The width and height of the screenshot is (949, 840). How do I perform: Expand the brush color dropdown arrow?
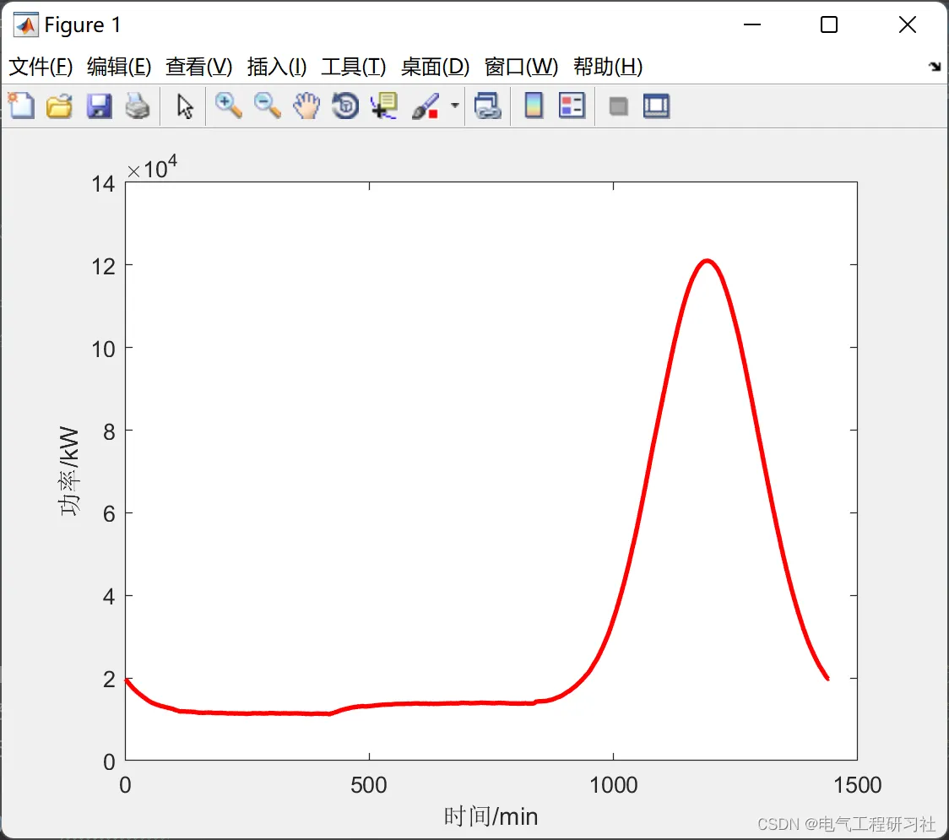click(454, 106)
